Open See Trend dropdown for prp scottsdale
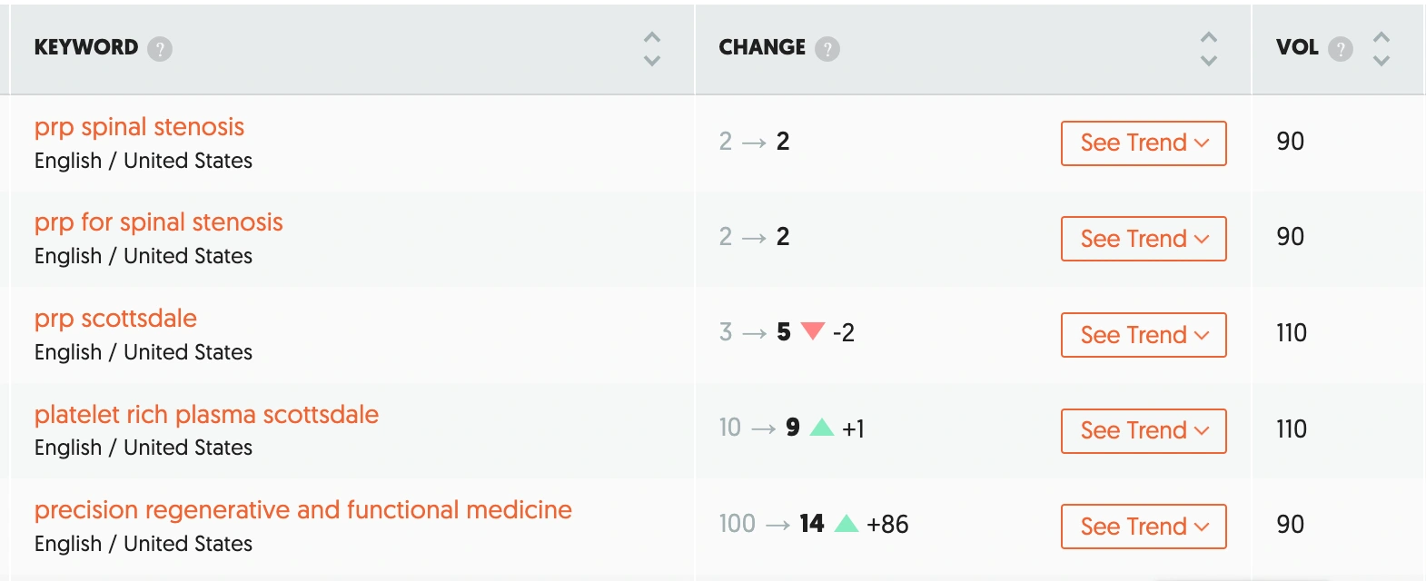 coord(1144,335)
